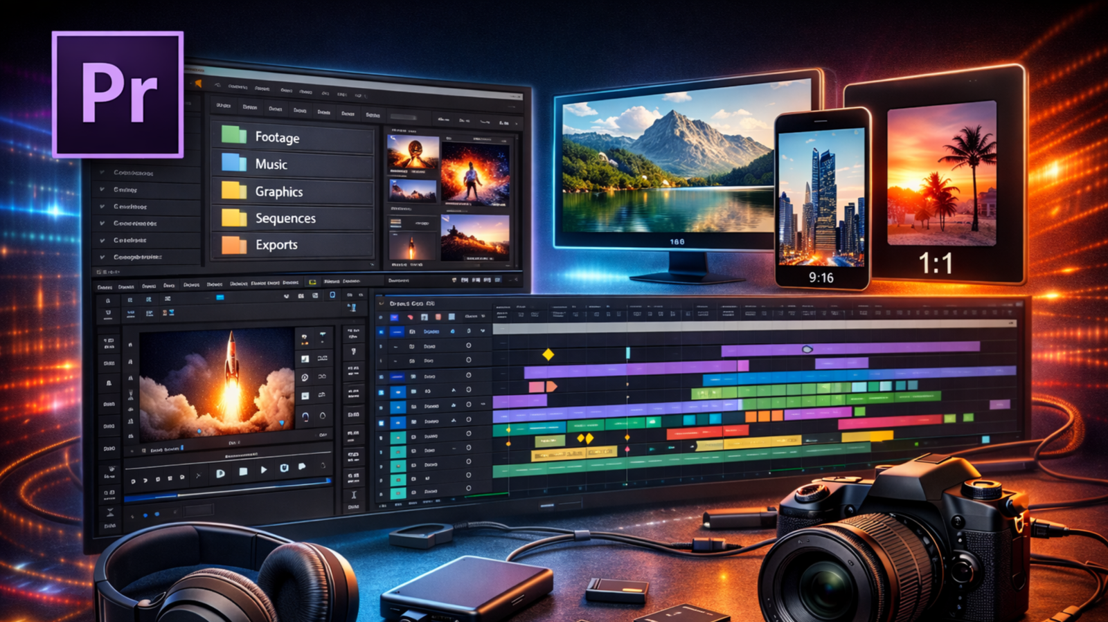Open the first tab above the bin list
1108x622 pixels.
223,106
